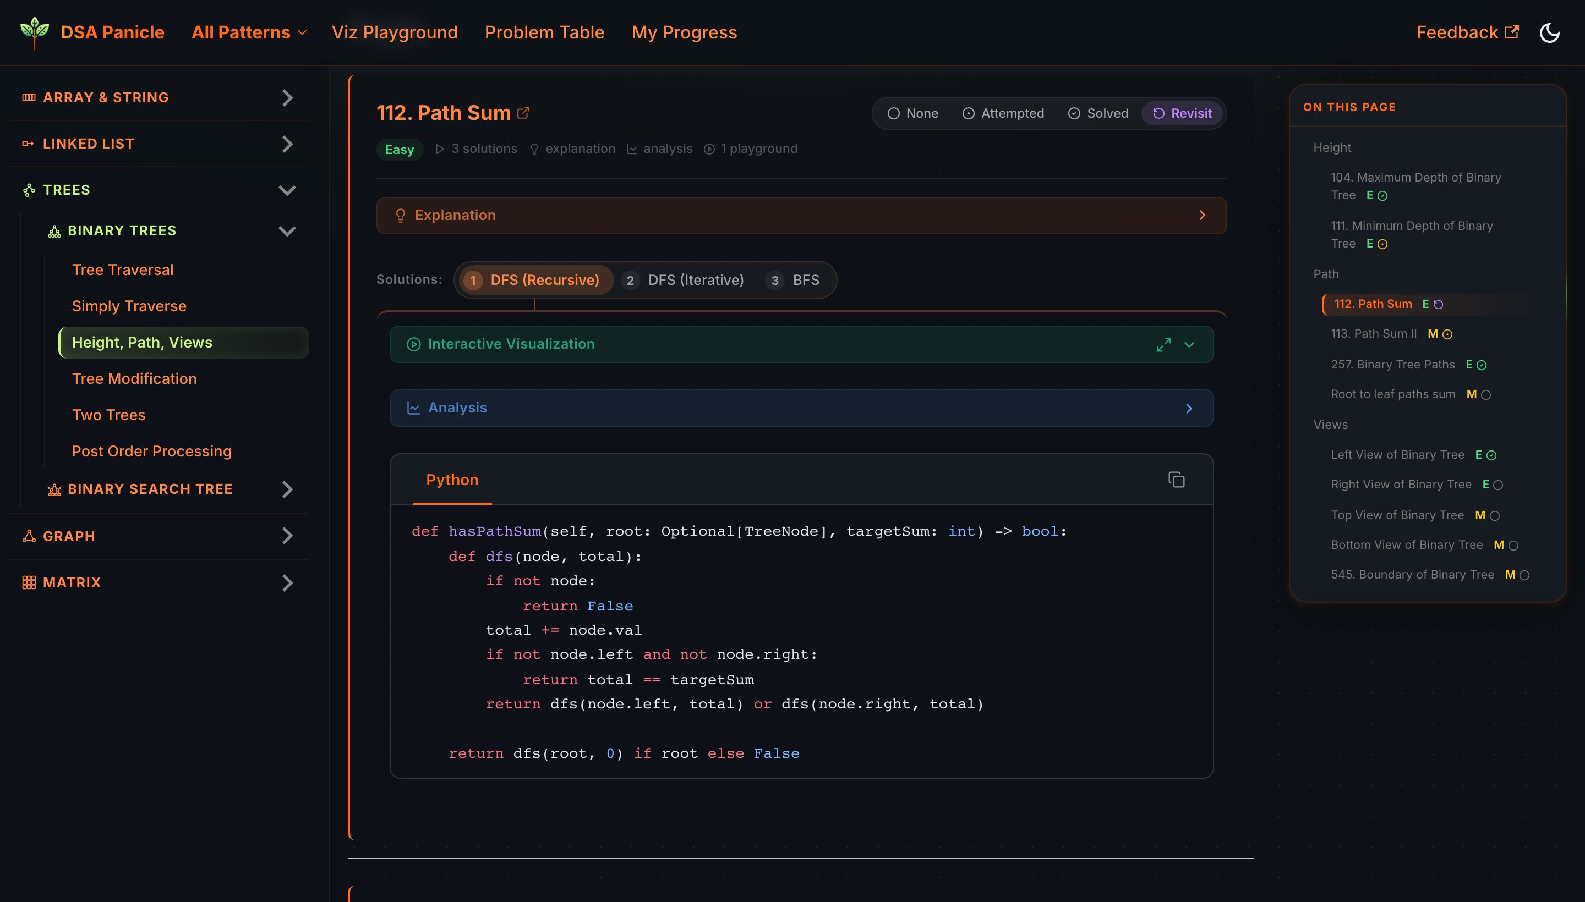Click the revisit icon beside 112. Path Sum in sidebar
The image size is (1585, 902).
tap(1439, 304)
